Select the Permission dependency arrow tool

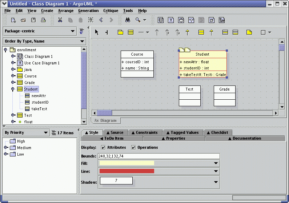click(167, 32)
